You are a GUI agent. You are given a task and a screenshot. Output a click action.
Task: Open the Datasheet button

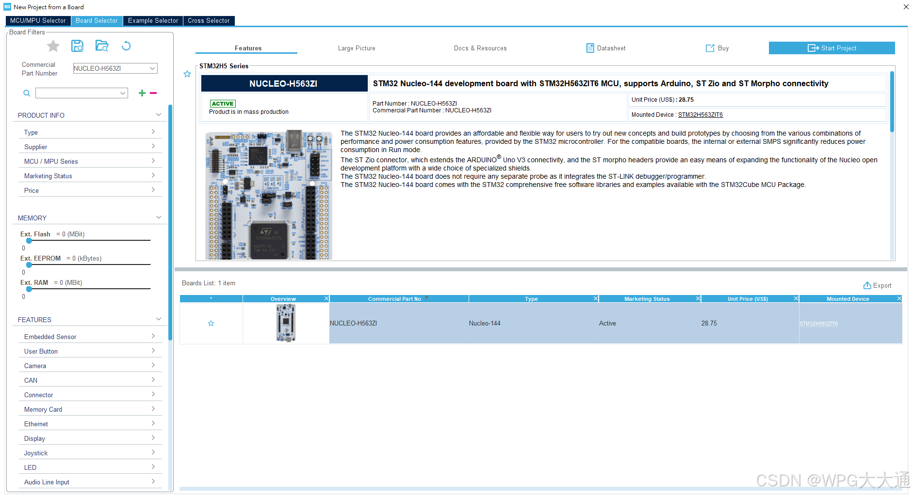tap(606, 48)
